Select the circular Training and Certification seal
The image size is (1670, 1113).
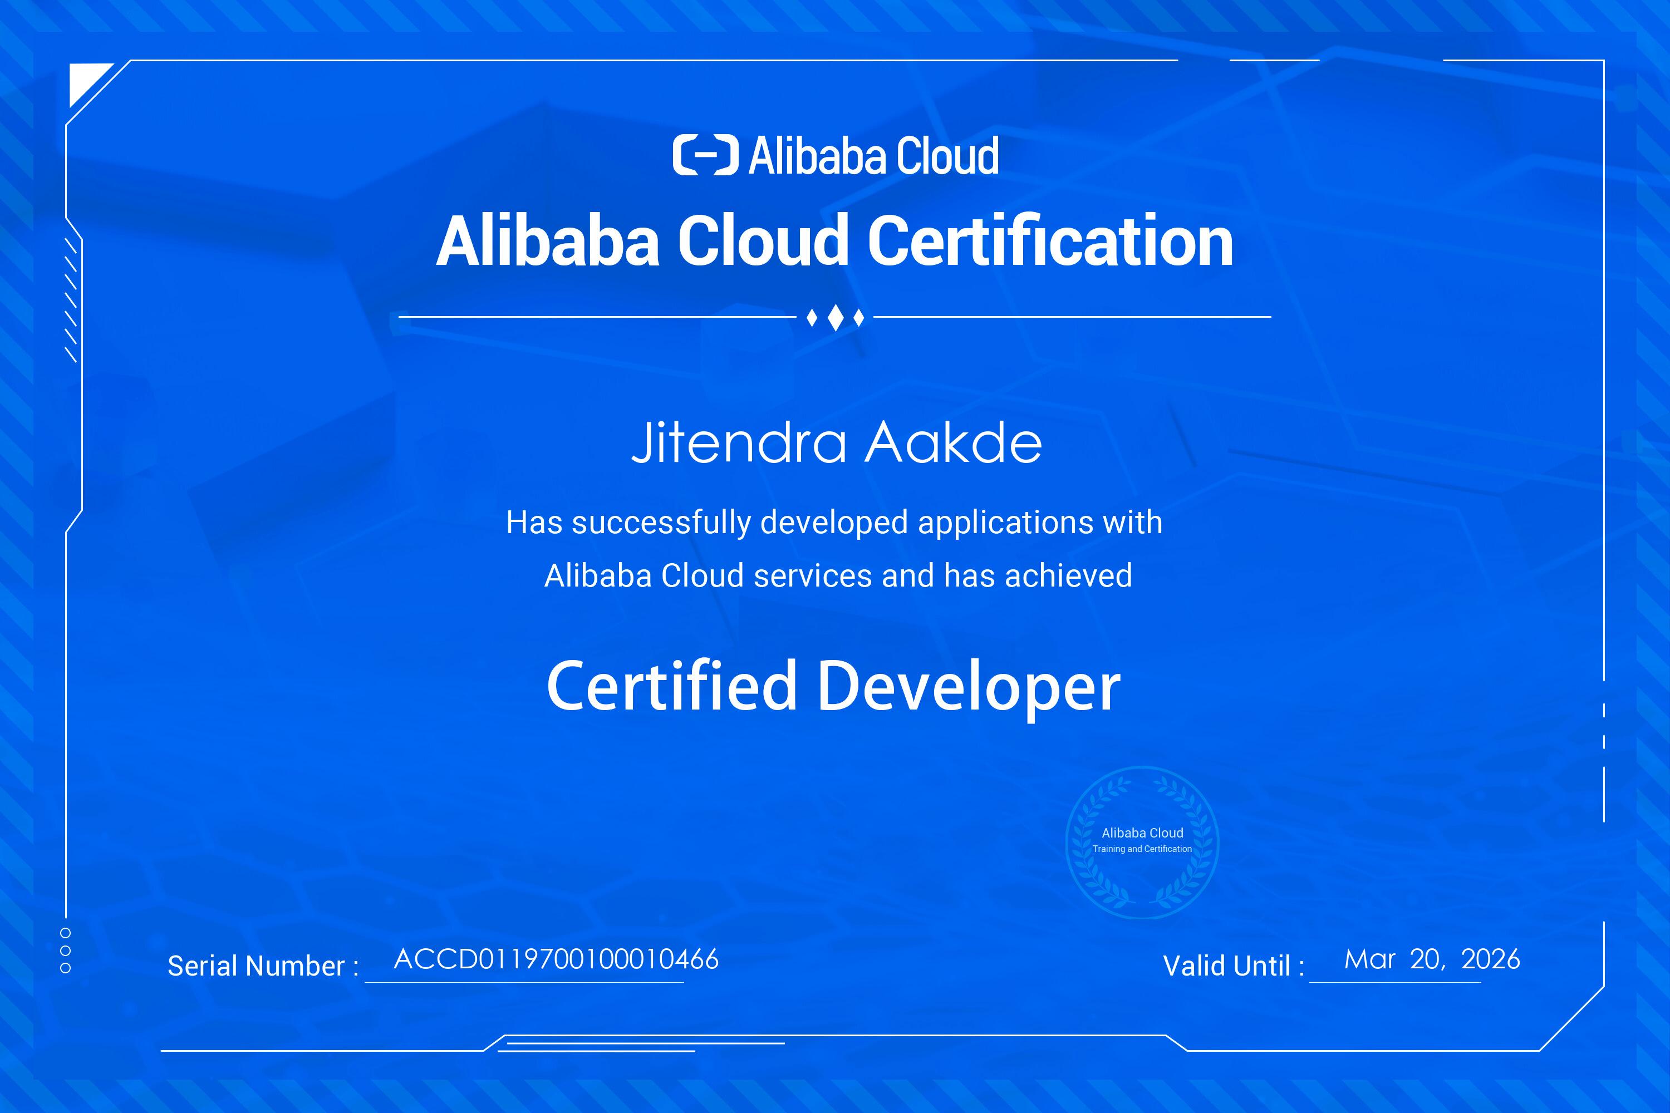pos(1143,841)
